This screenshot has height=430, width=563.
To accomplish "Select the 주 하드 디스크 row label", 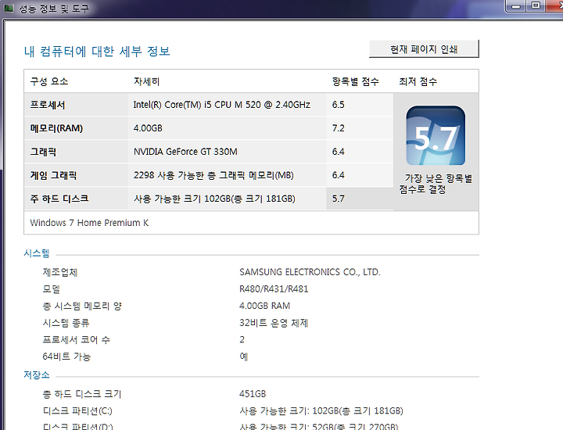I will pyautogui.click(x=59, y=199).
